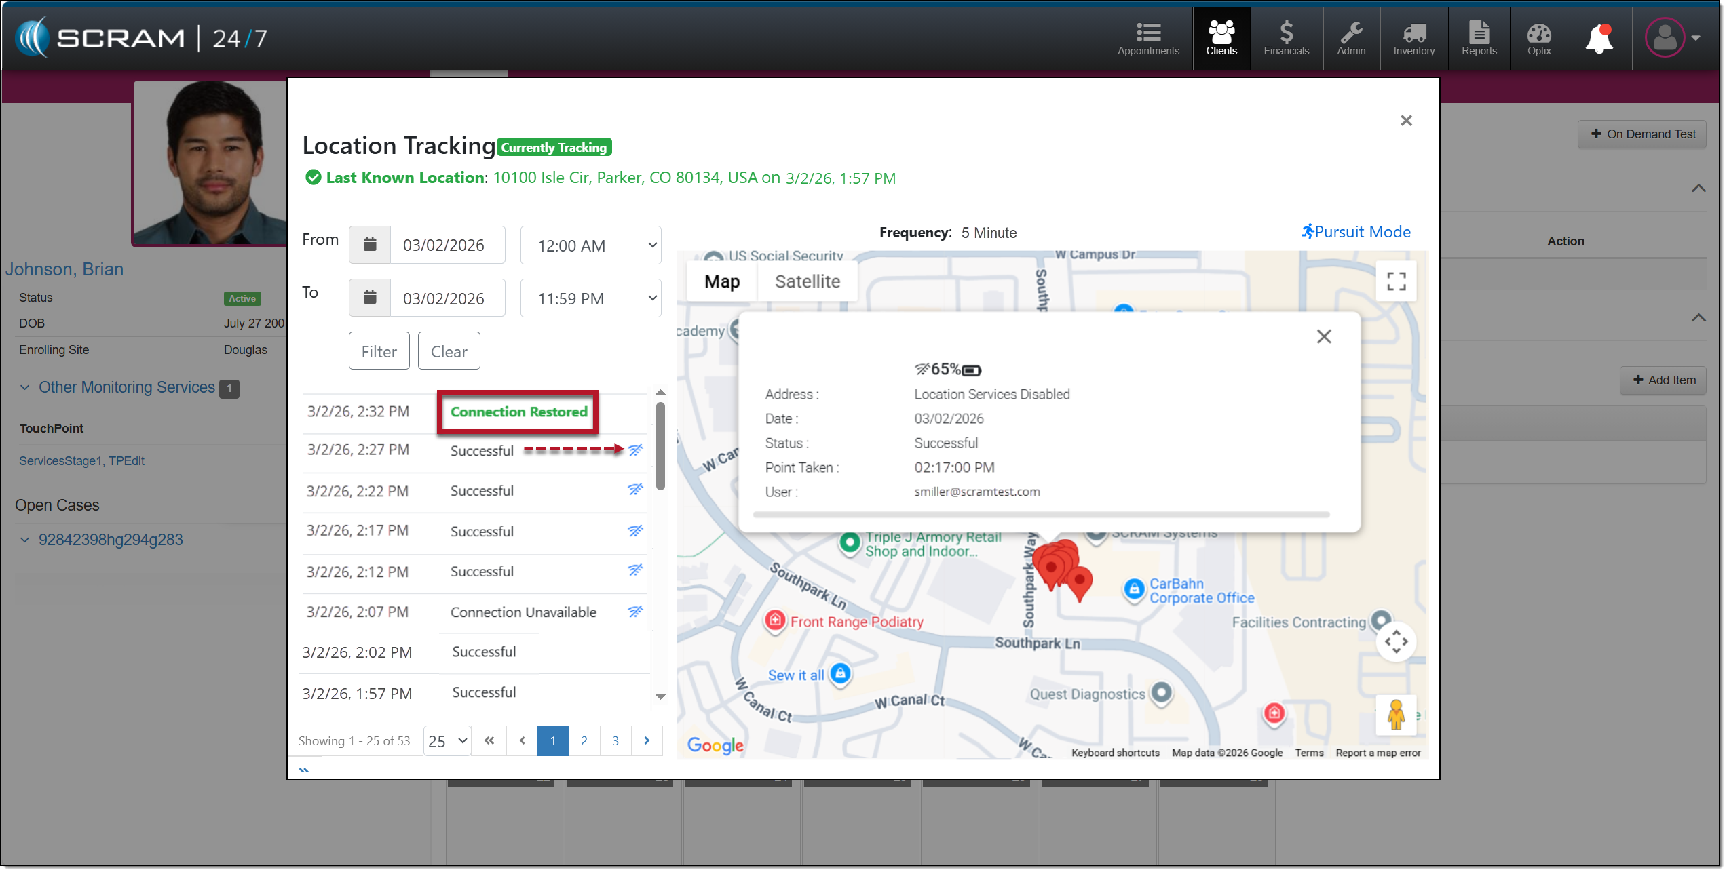Collapse Other Monitoring Services section
1727x872 pixels.
pyautogui.click(x=25, y=388)
